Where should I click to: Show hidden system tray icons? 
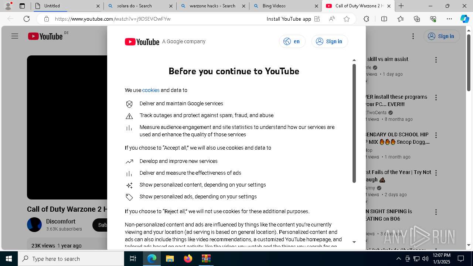tap(398, 259)
